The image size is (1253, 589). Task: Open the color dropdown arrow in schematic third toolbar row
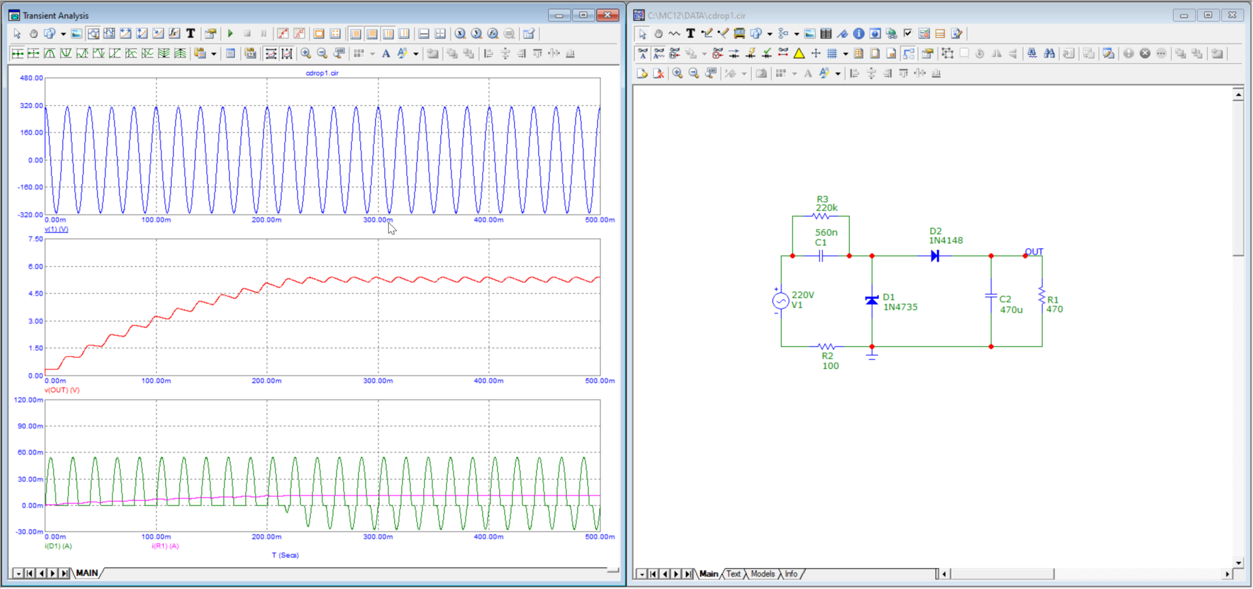click(x=838, y=74)
